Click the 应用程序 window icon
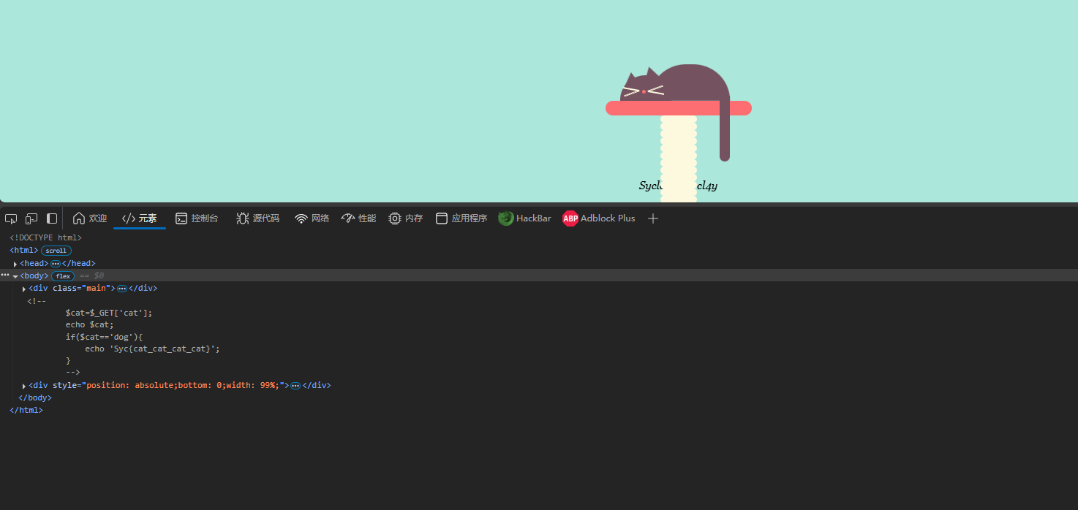Screen dimensions: 1078x510 click(x=442, y=218)
